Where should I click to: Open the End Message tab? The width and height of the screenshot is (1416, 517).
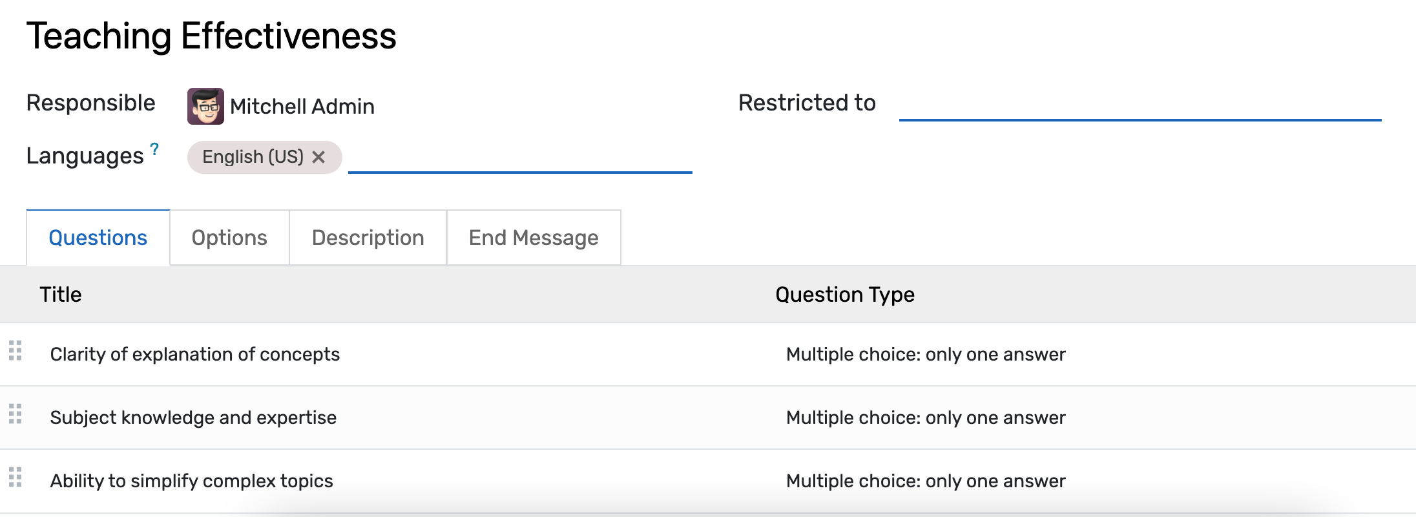[534, 238]
